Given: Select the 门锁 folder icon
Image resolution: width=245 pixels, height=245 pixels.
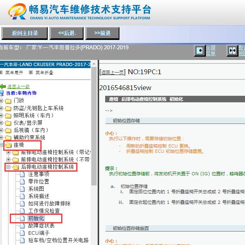Looking at the screenshot, I should pos(8,101).
